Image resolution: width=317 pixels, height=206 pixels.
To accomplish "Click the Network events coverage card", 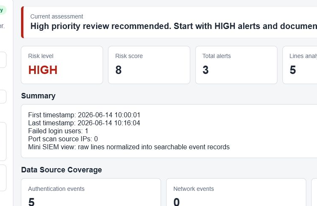I will point(236,192).
